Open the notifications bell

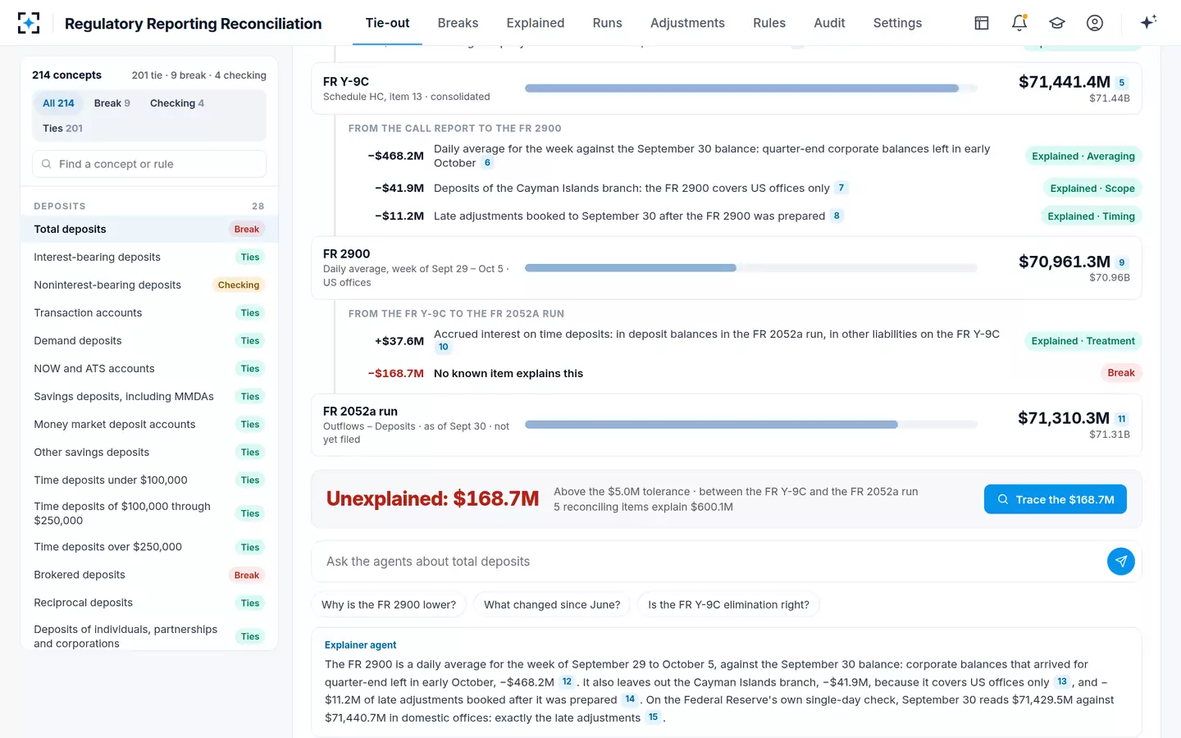click(x=1019, y=23)
